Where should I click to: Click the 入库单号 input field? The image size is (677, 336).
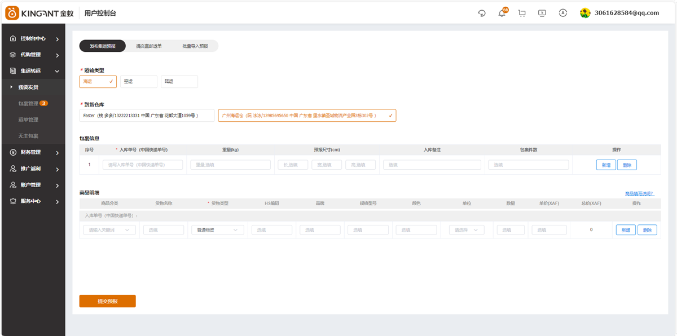pyautogui.click(x=143, y=165)
